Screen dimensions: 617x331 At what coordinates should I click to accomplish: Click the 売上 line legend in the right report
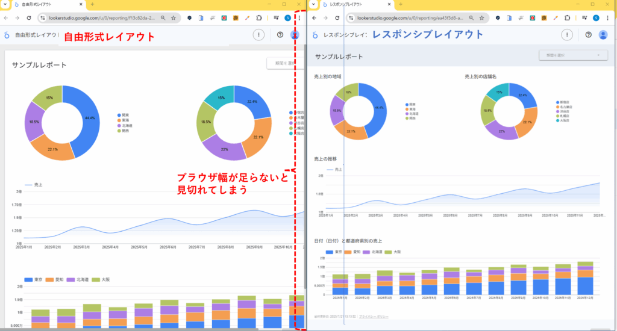pos(334,170)
